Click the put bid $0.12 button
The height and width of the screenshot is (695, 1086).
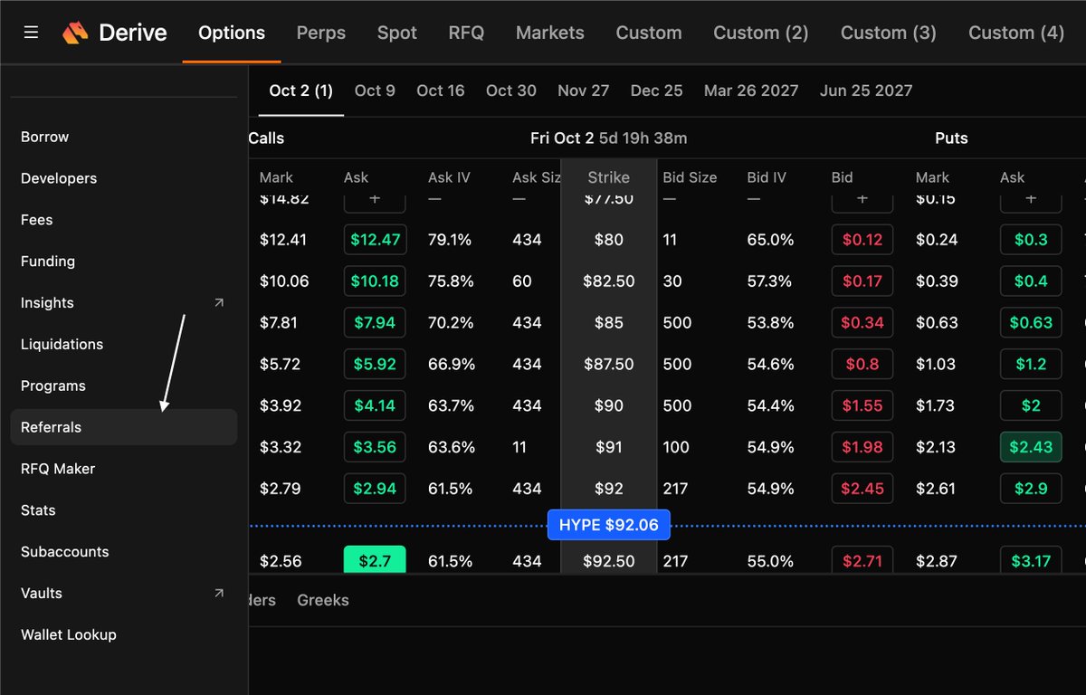[x=862, y=240]
